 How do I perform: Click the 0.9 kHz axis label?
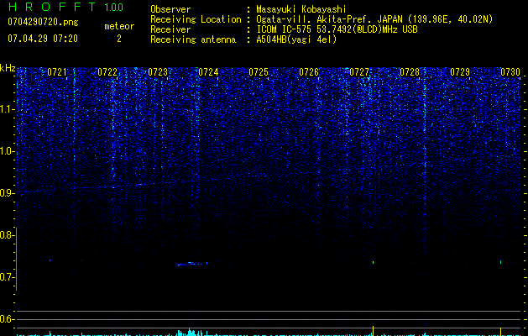7,193
